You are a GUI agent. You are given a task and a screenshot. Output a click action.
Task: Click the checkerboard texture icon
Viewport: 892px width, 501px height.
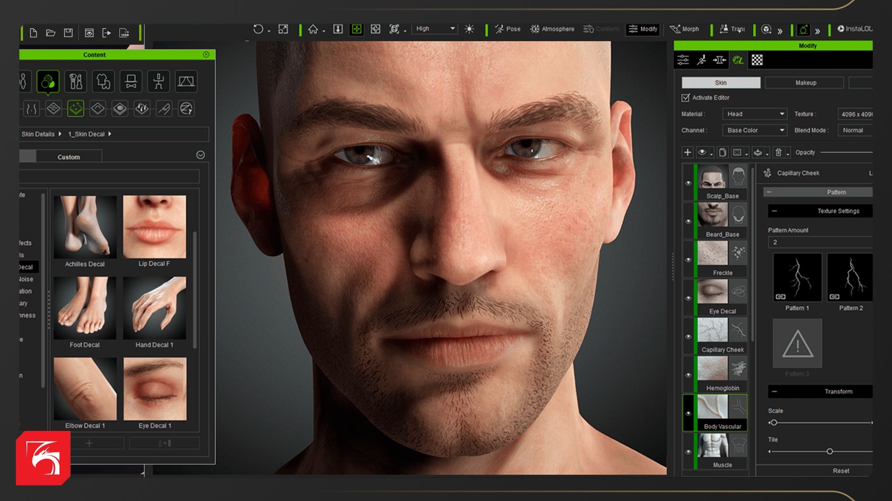pos(757,60)
